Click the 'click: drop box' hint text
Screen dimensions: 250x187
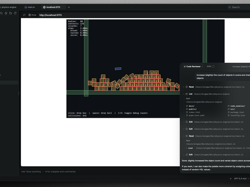coord(77,113)
